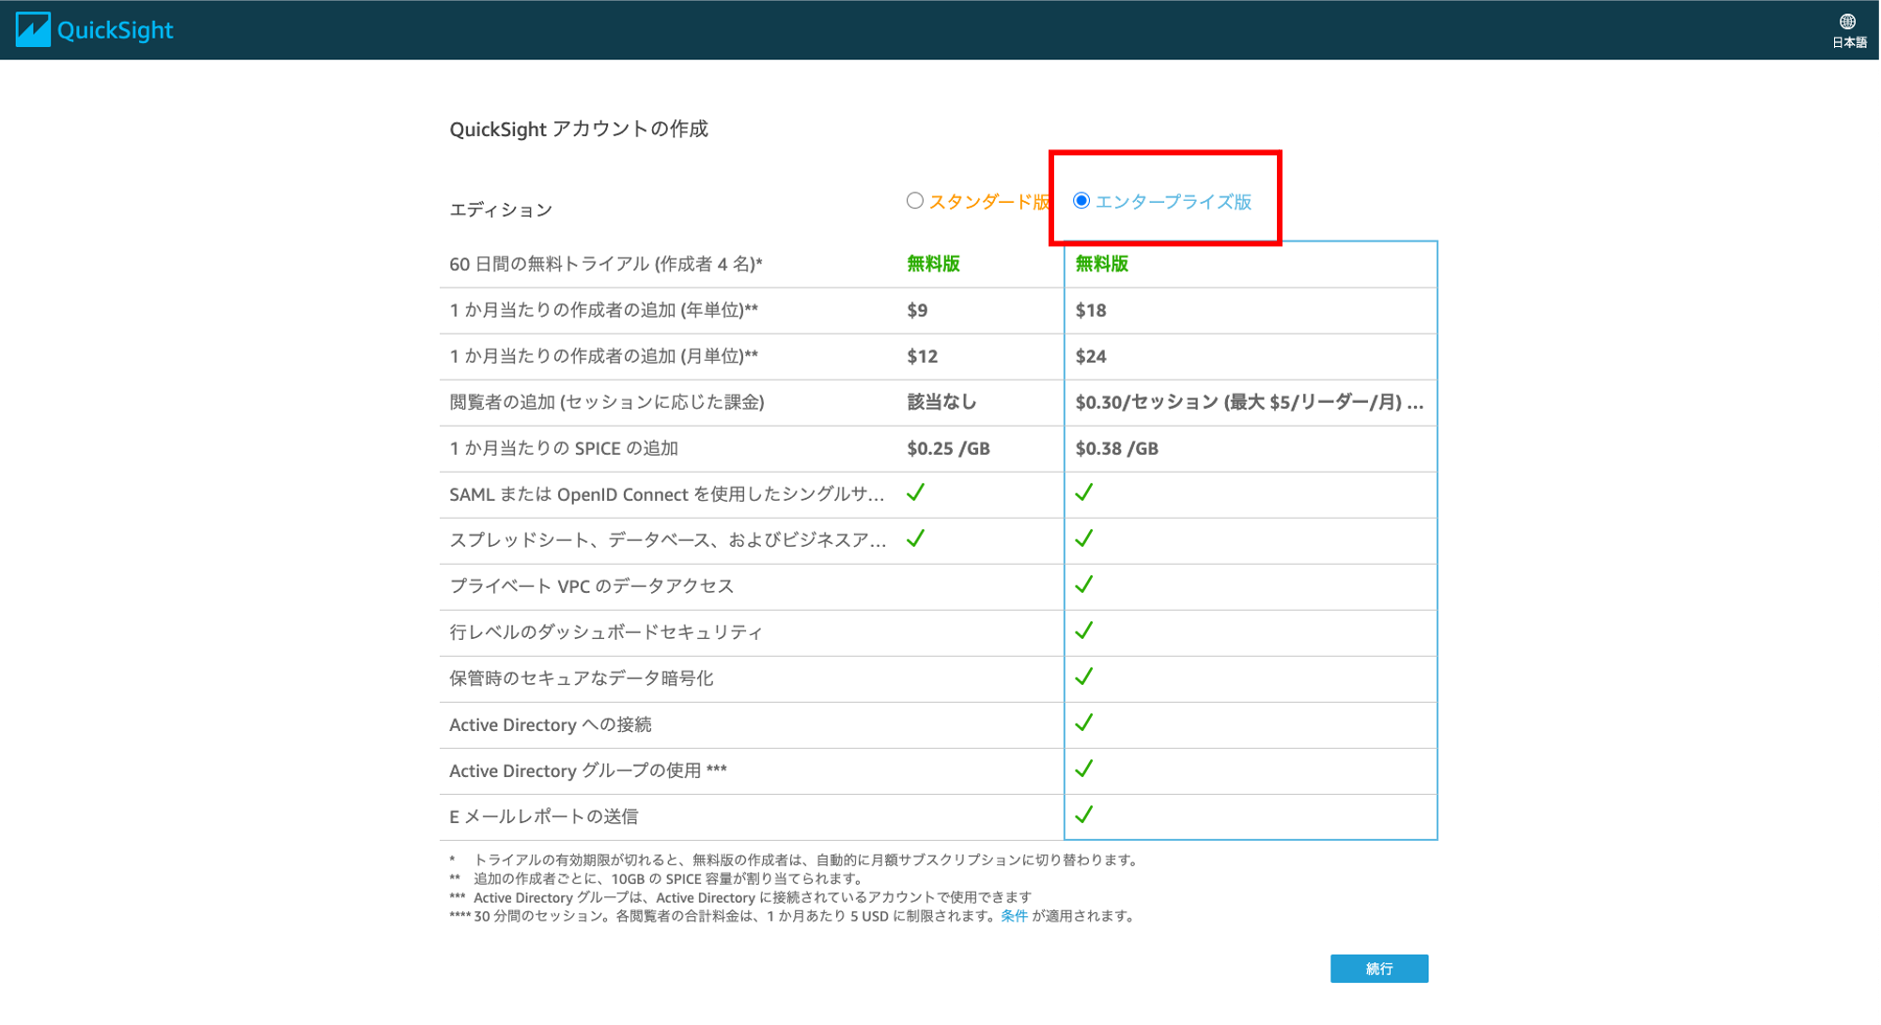
Task: Click the 保管時のセキュアなデータ暗号化 label
Action: (582, 678)
